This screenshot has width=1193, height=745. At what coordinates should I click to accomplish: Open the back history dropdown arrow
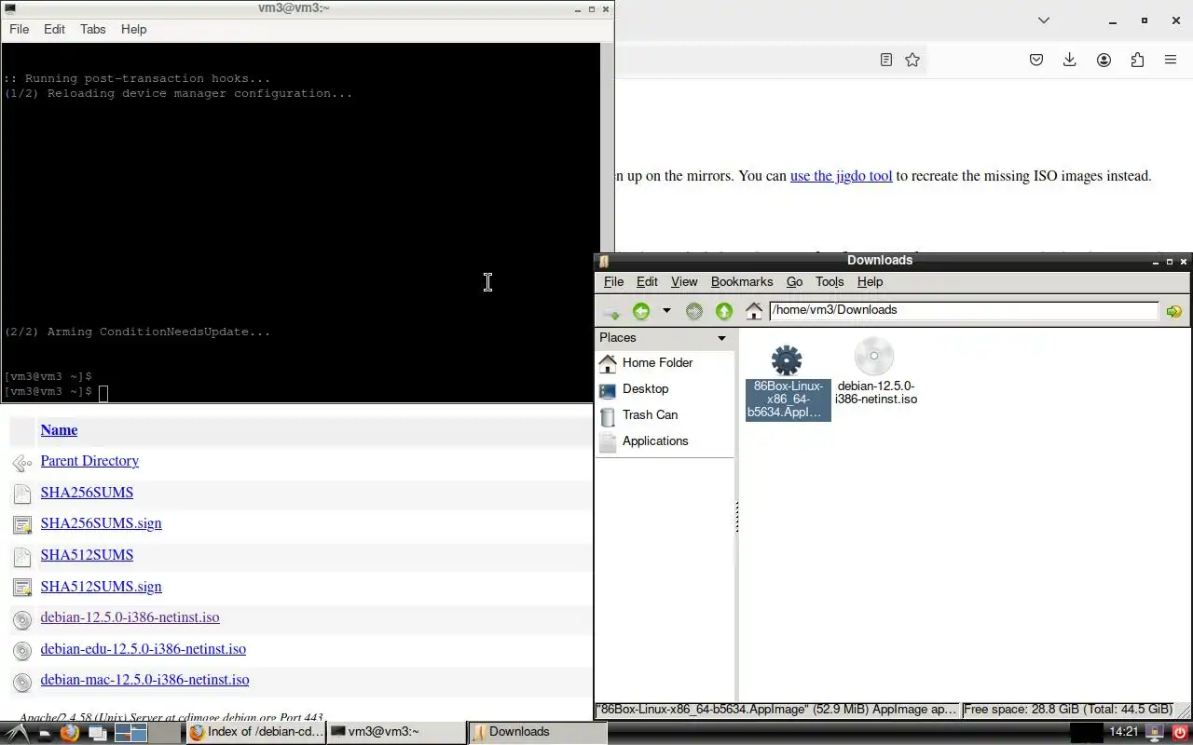(x=666, y=311)
